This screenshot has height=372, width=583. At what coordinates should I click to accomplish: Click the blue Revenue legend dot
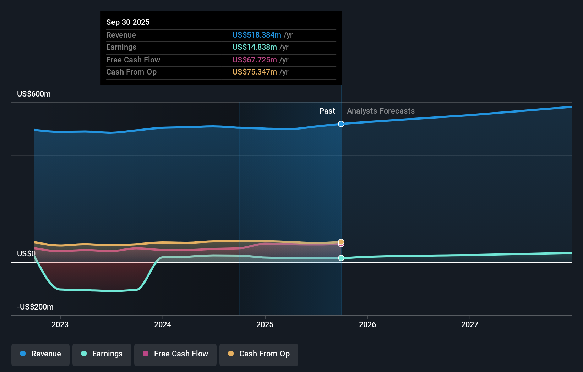(x=22, y=354)
